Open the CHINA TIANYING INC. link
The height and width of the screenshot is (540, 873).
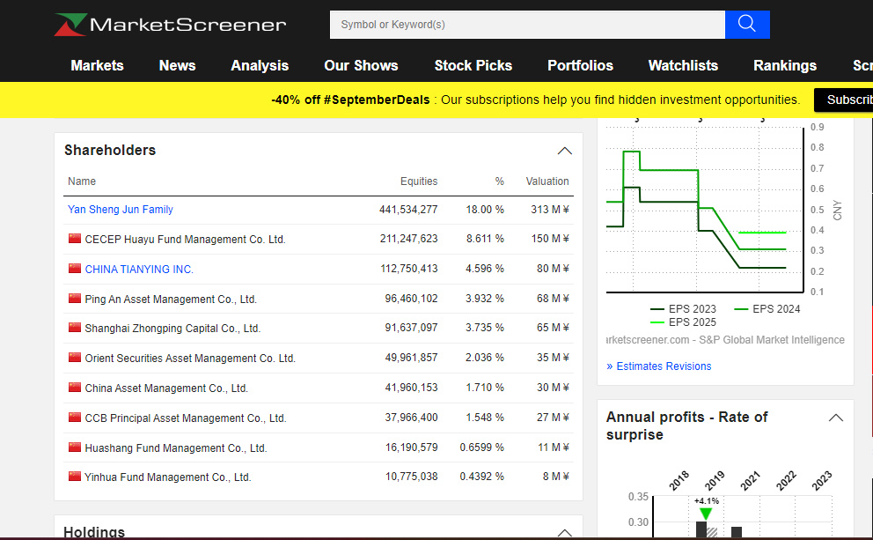click(139, 270)
